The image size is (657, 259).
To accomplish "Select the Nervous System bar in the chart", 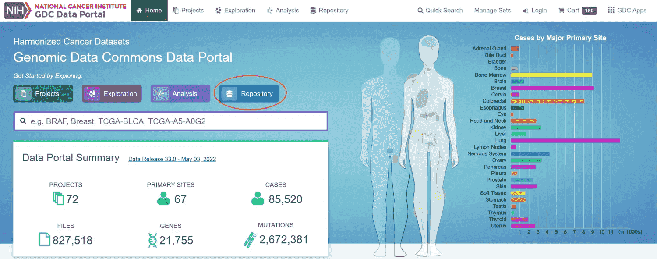I will 530,154.
